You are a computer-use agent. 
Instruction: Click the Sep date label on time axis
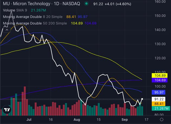[x=125, y=119]
